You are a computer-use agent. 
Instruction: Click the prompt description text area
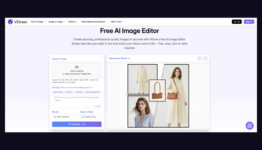[77, 101]
